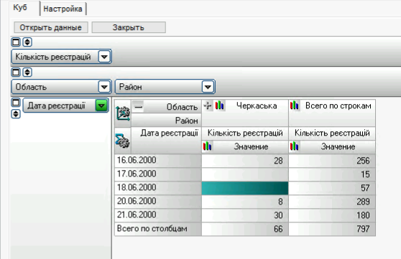This screenshot has width=401, height=259.
Task: Select the Всего по столбцам row label
Action: (x=158, y=229)
